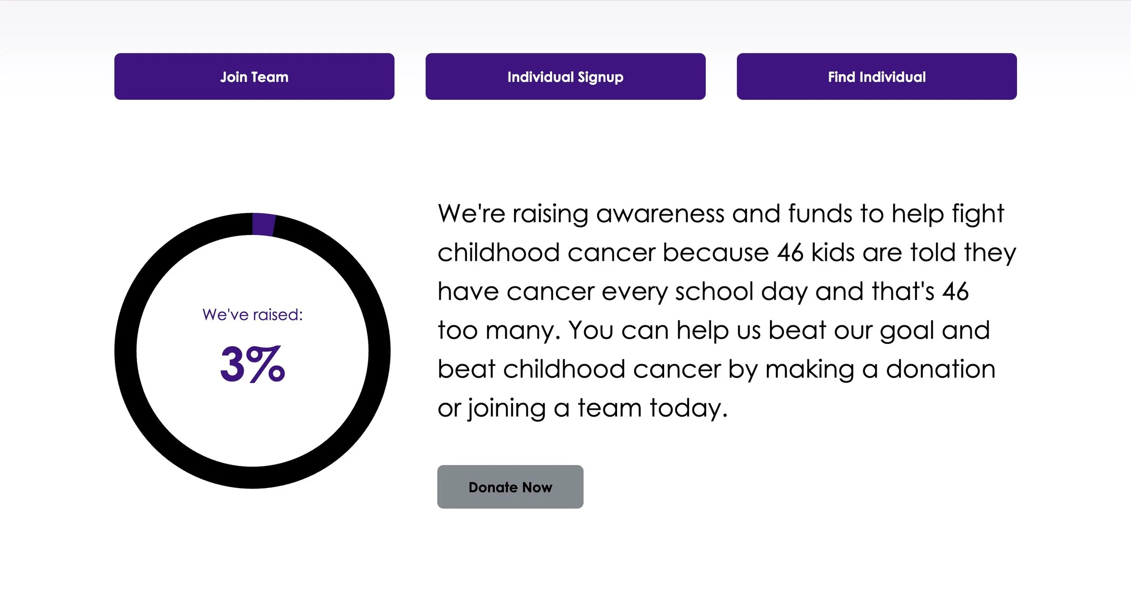Click the "every school day" phrase
This screenshot has width=1131, height=601.
704,291
